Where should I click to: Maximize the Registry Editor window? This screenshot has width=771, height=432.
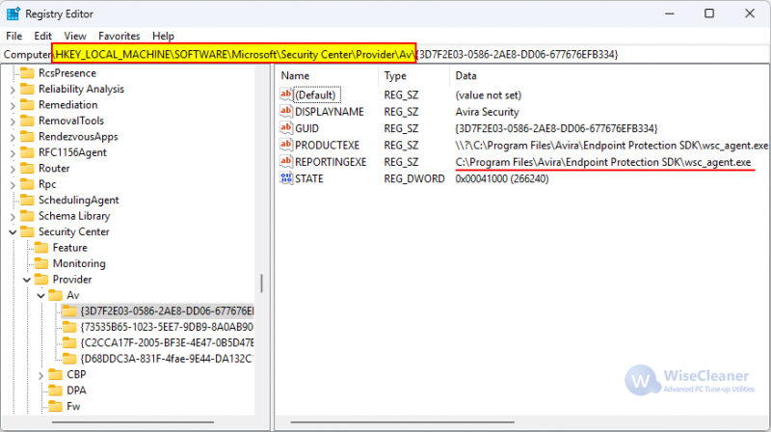click(709, 13)
